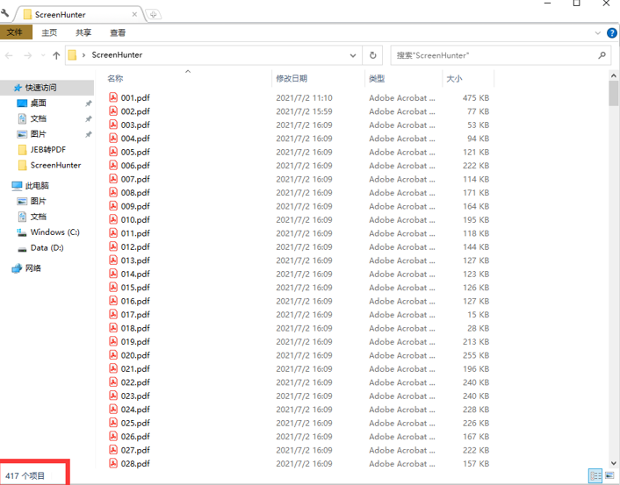Select the PDF icon of 028.pdf

[x=113, y=463]
